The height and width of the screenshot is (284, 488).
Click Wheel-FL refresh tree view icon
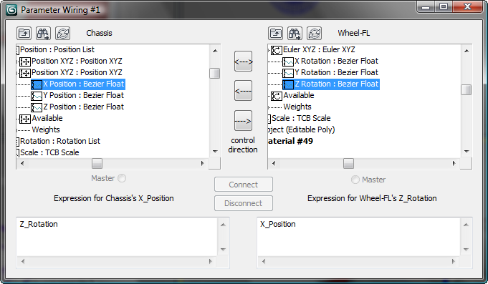click(x=315, y=33)
